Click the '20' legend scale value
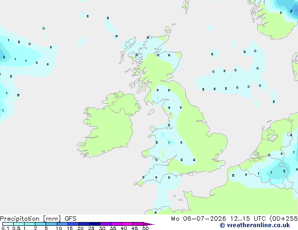Viewport: 298px width, 230px height. point(80,228)
